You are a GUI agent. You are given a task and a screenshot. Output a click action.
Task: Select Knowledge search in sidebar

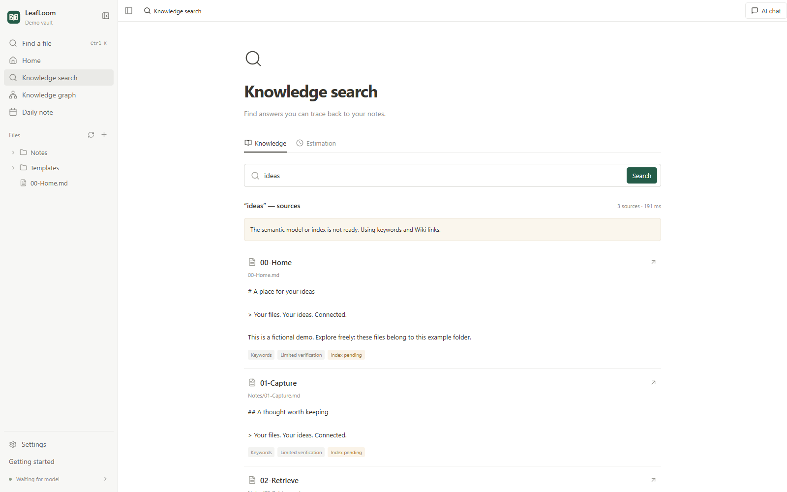[59, 78]
